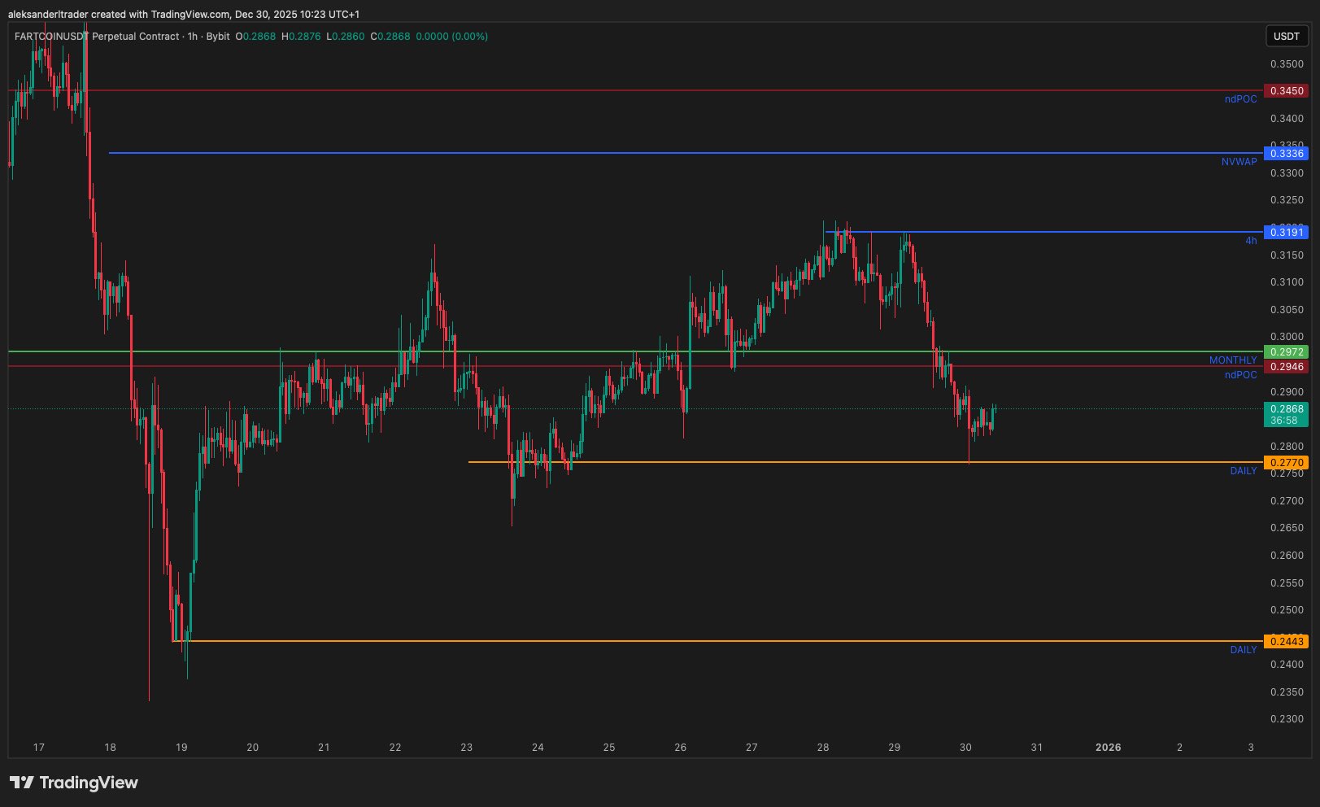Screen dimensions: 1320x807
Task: Click date 17 on the time axis
Action: [x=39, y=748]
